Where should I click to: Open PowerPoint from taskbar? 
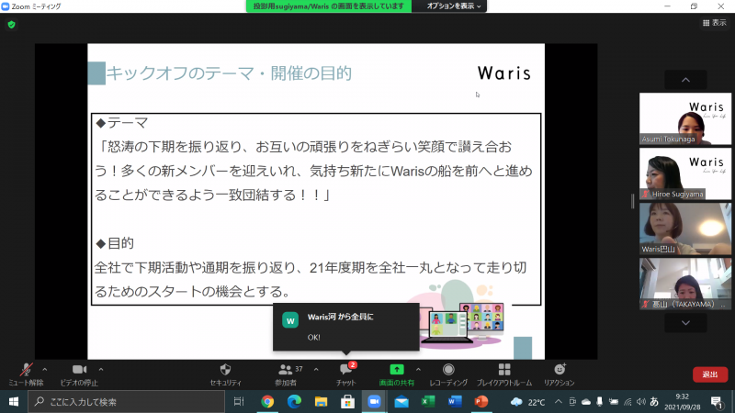pos(481,402)
